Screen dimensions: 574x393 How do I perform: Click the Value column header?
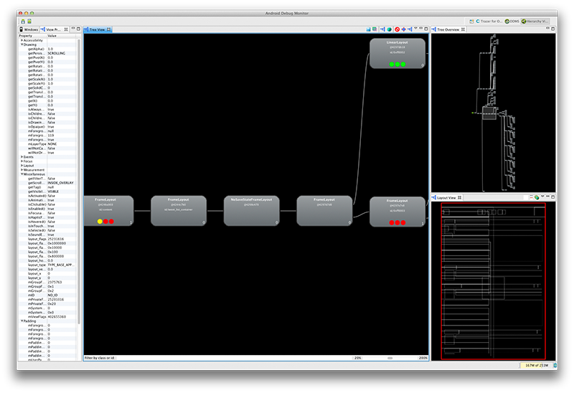(x=62, y=36)
